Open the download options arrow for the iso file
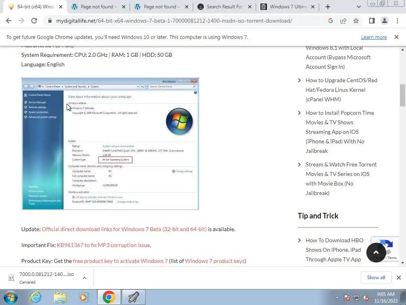This screenshot has height=305, width=406. [84, 278]
